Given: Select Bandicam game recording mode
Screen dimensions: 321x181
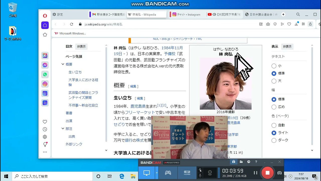Looking at the screenshot, I should [168, 173].
